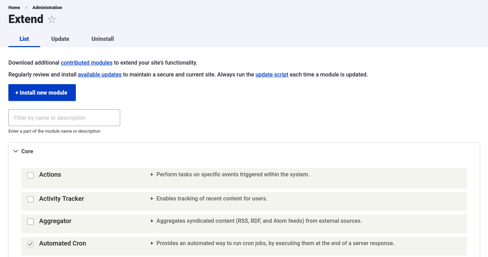Expand the Activity Tracker description triangle
The height and width of the screenshot is (257, 488).
tap(152, 199)
